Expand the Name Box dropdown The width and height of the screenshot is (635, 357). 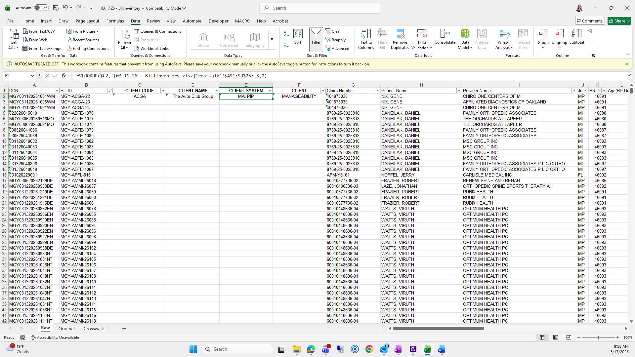pyautogui.click(x=32, y=76)
